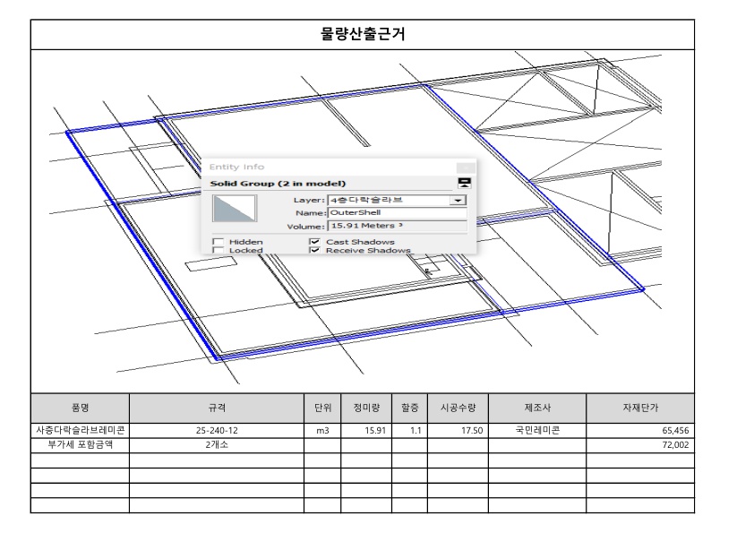754x533 pixels.
Task: Click the Volume: label
Action: click(x=306, y=226)
